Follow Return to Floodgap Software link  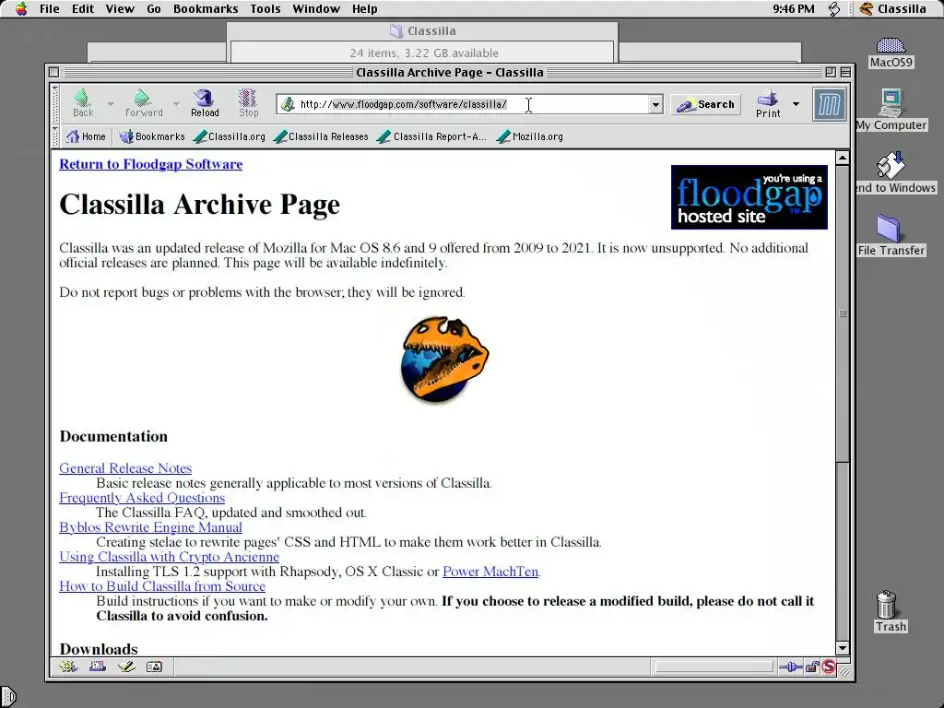tap(150, 164)
